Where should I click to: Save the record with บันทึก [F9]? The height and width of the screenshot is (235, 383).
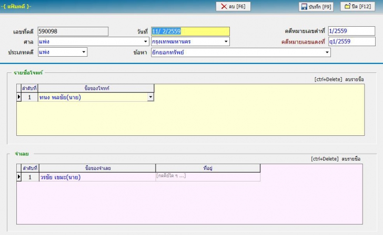[x=316, y=7]
